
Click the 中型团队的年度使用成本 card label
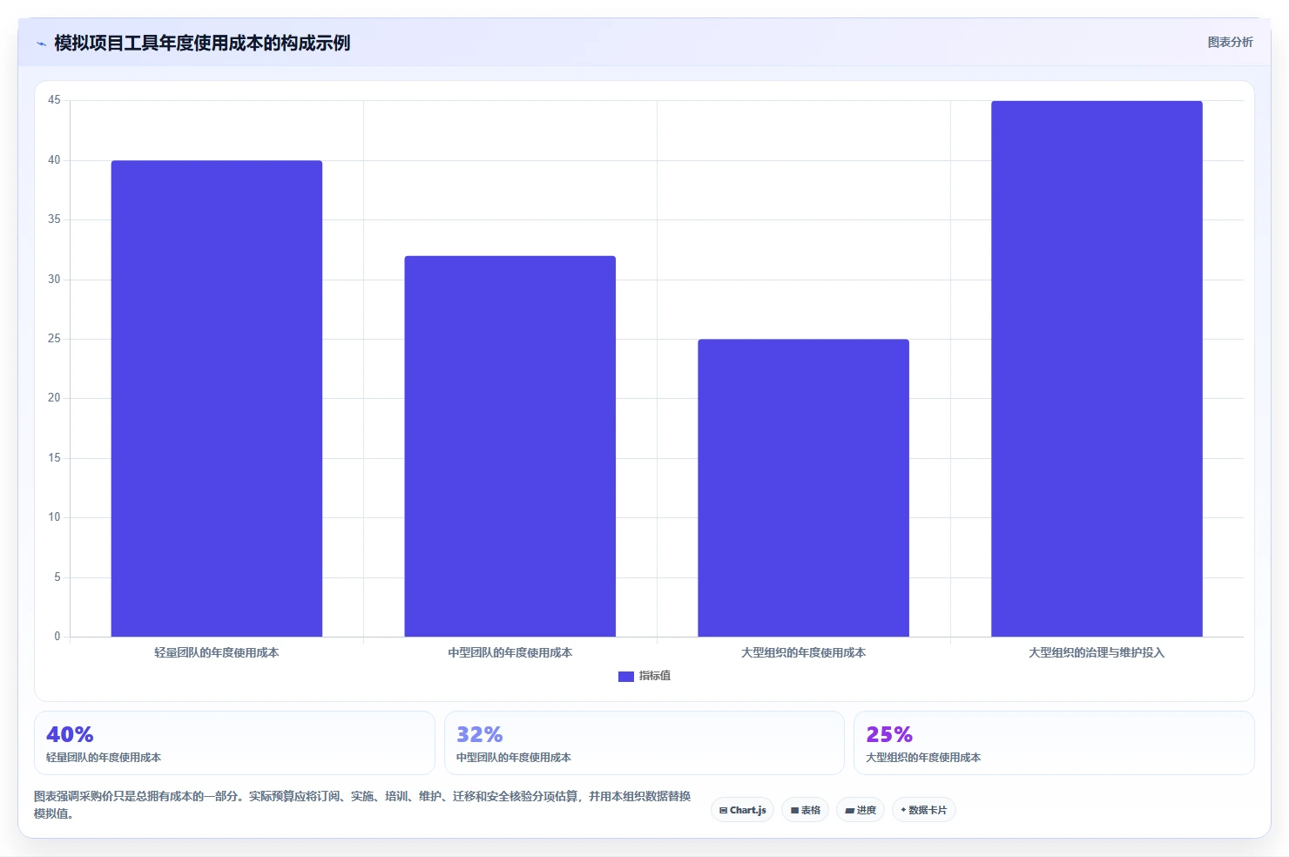514,758
